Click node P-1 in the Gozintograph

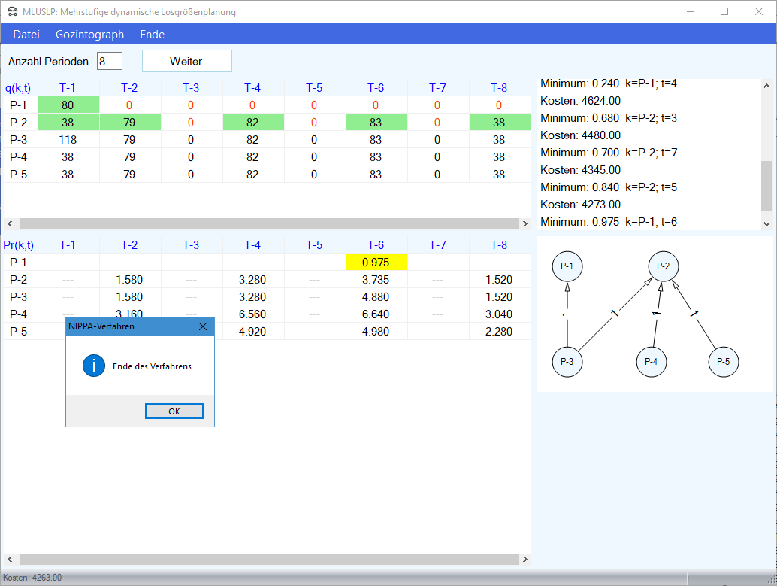[567, 266]
